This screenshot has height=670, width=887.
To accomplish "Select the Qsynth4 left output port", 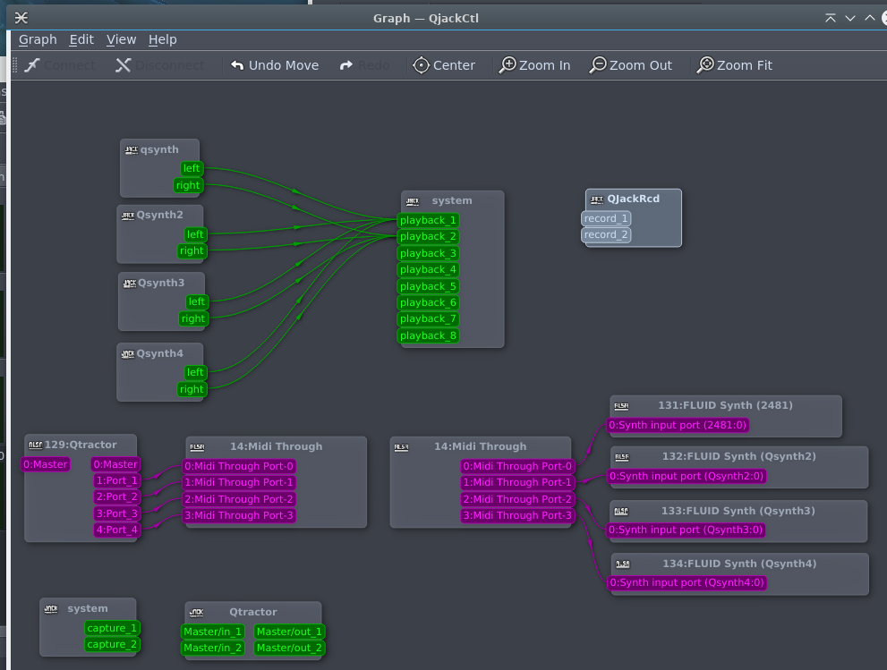I will pyautogui.click(x=195, y=373).
